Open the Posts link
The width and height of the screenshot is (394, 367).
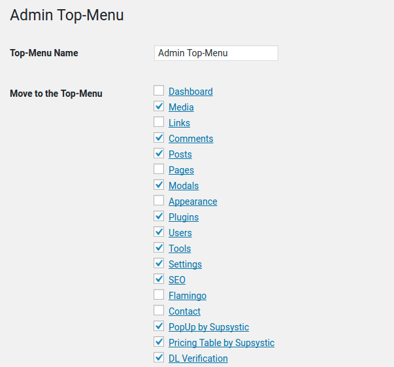click(180, 154)
